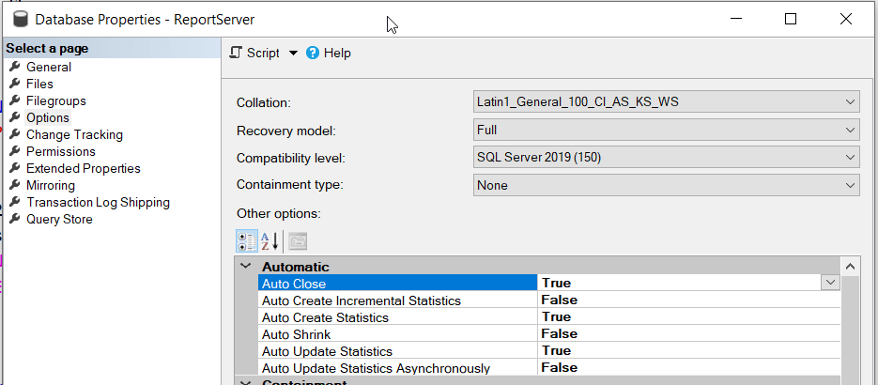
Task: Open the Auto Close value dropdown arrow
Action: [830, 284]
